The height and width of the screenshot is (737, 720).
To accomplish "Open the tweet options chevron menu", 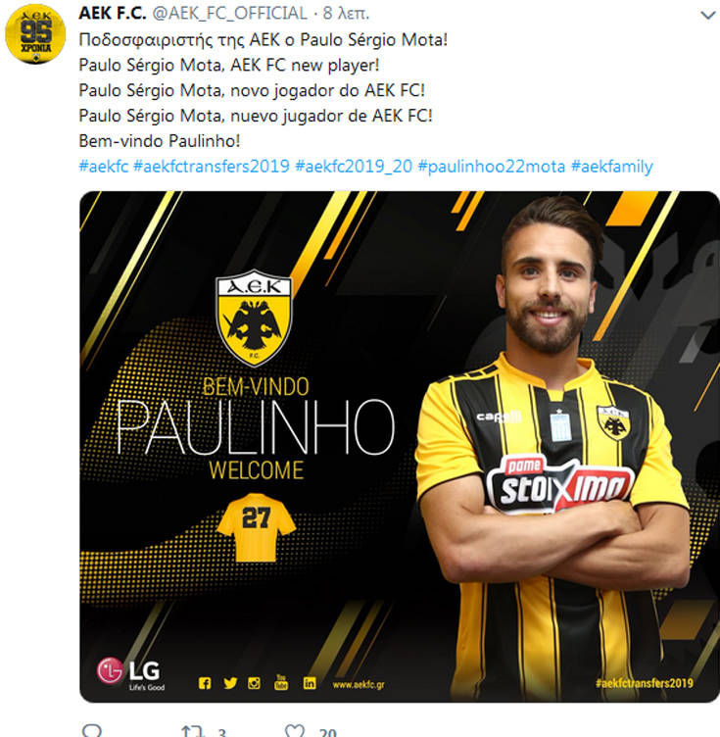I will click(x=707, y=15).
